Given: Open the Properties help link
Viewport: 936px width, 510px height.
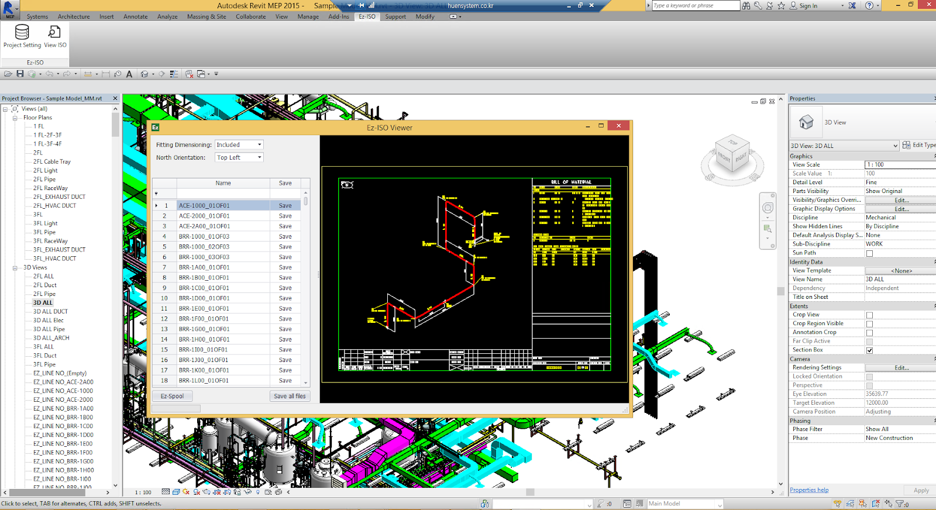Looking at the screenshot, I should click(809, 490).
